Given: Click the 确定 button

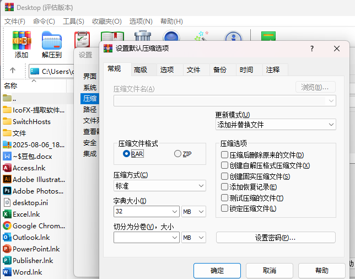Looking at the screenshot, I should click(217, 271).
